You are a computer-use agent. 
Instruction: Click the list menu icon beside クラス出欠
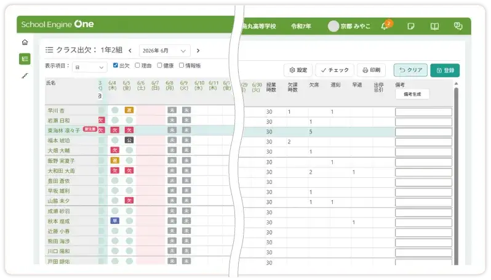click(49, 50)
